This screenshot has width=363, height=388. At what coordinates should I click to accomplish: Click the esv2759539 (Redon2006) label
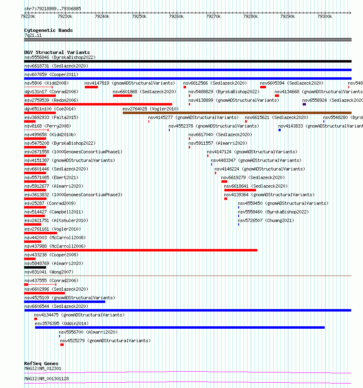[x=51, y=100]
